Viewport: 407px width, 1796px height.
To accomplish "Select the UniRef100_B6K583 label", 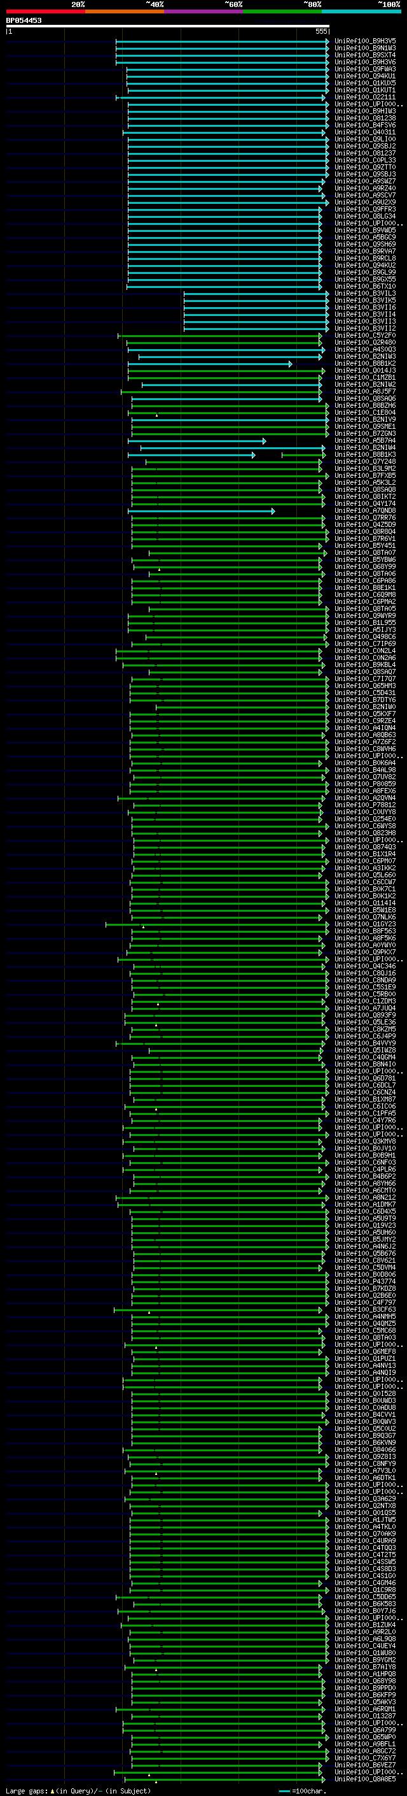I will pos(365,1604).
